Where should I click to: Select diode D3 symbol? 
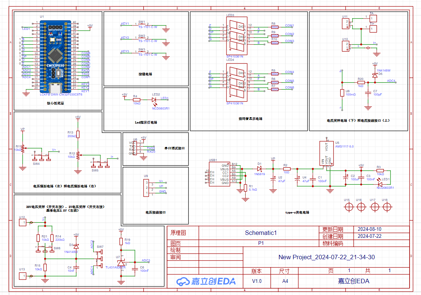coord(76,246)
